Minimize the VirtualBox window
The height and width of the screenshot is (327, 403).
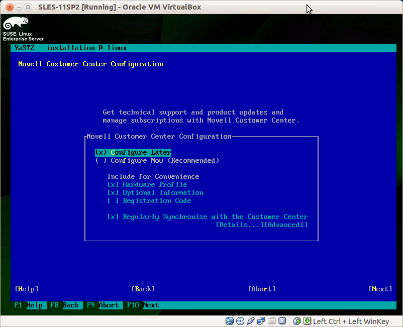[19, 7]
